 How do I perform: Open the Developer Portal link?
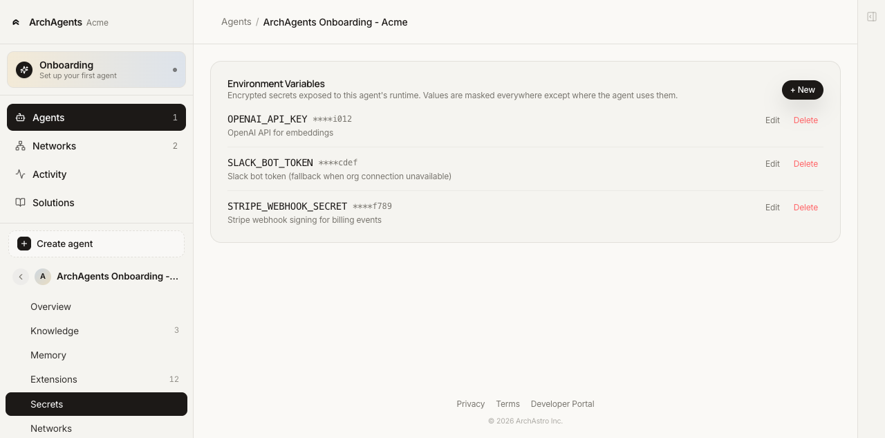[563, 404]
